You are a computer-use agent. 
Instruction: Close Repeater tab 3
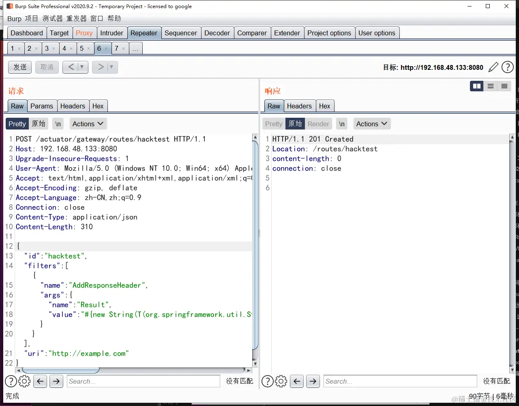tap(54, 49)
